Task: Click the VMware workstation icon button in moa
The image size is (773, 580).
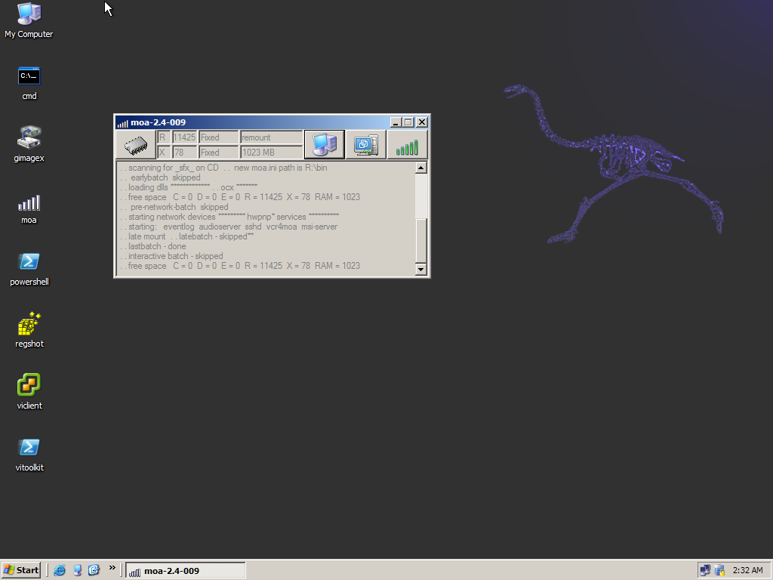Action: tap(366, 144)
